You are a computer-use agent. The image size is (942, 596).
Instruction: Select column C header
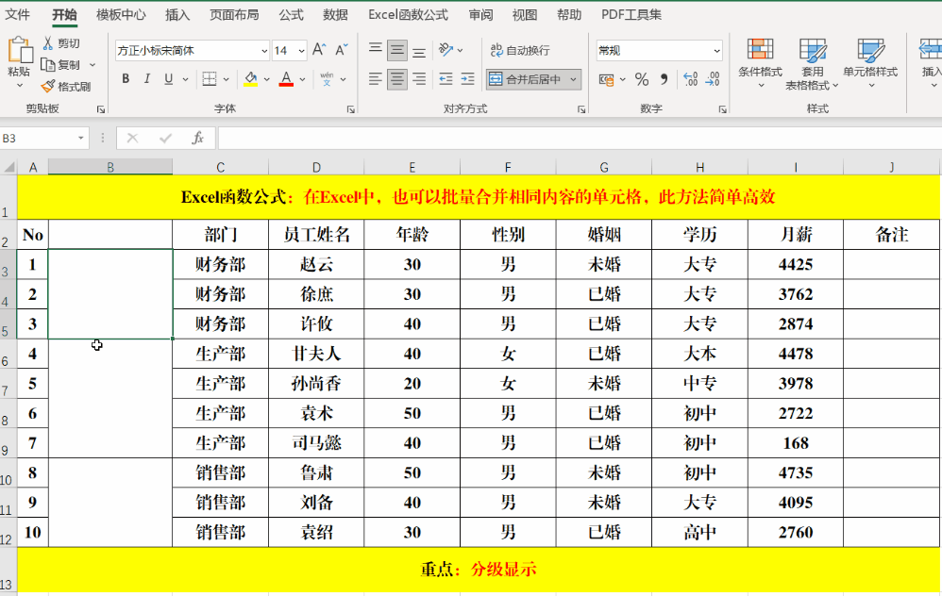pyautogui.click(x=221, y=168)
